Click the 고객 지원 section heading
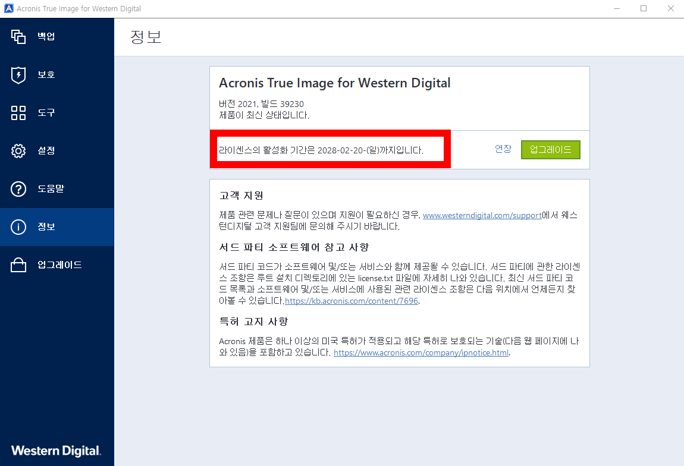Viewport: 684px width, 466px height. [x=241, y=196]
